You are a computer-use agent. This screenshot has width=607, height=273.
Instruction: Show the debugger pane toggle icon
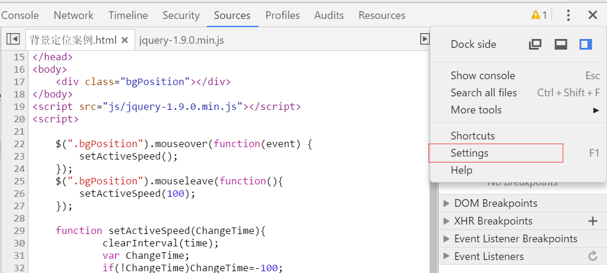(x=425, y=39)
